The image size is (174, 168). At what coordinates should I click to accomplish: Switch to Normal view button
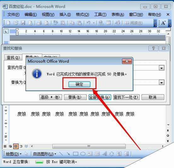pos(5,146)
